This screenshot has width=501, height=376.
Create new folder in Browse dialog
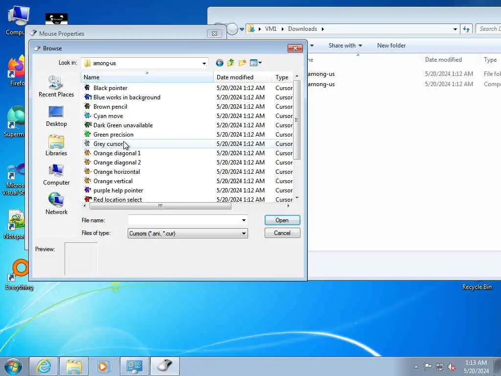click(242, 63)
